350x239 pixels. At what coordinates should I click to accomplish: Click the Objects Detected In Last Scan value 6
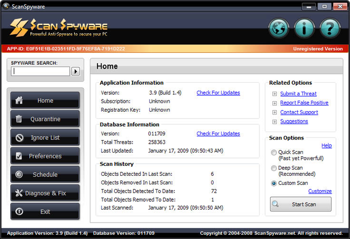(x=212, y=174)
